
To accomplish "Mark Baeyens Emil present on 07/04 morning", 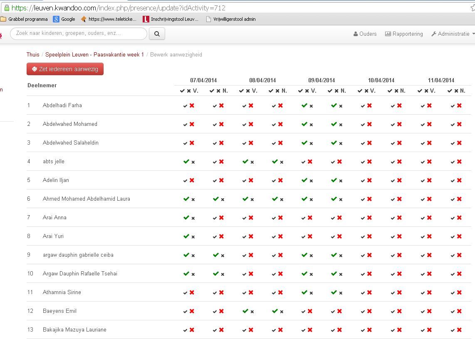I will pos(186,311).
